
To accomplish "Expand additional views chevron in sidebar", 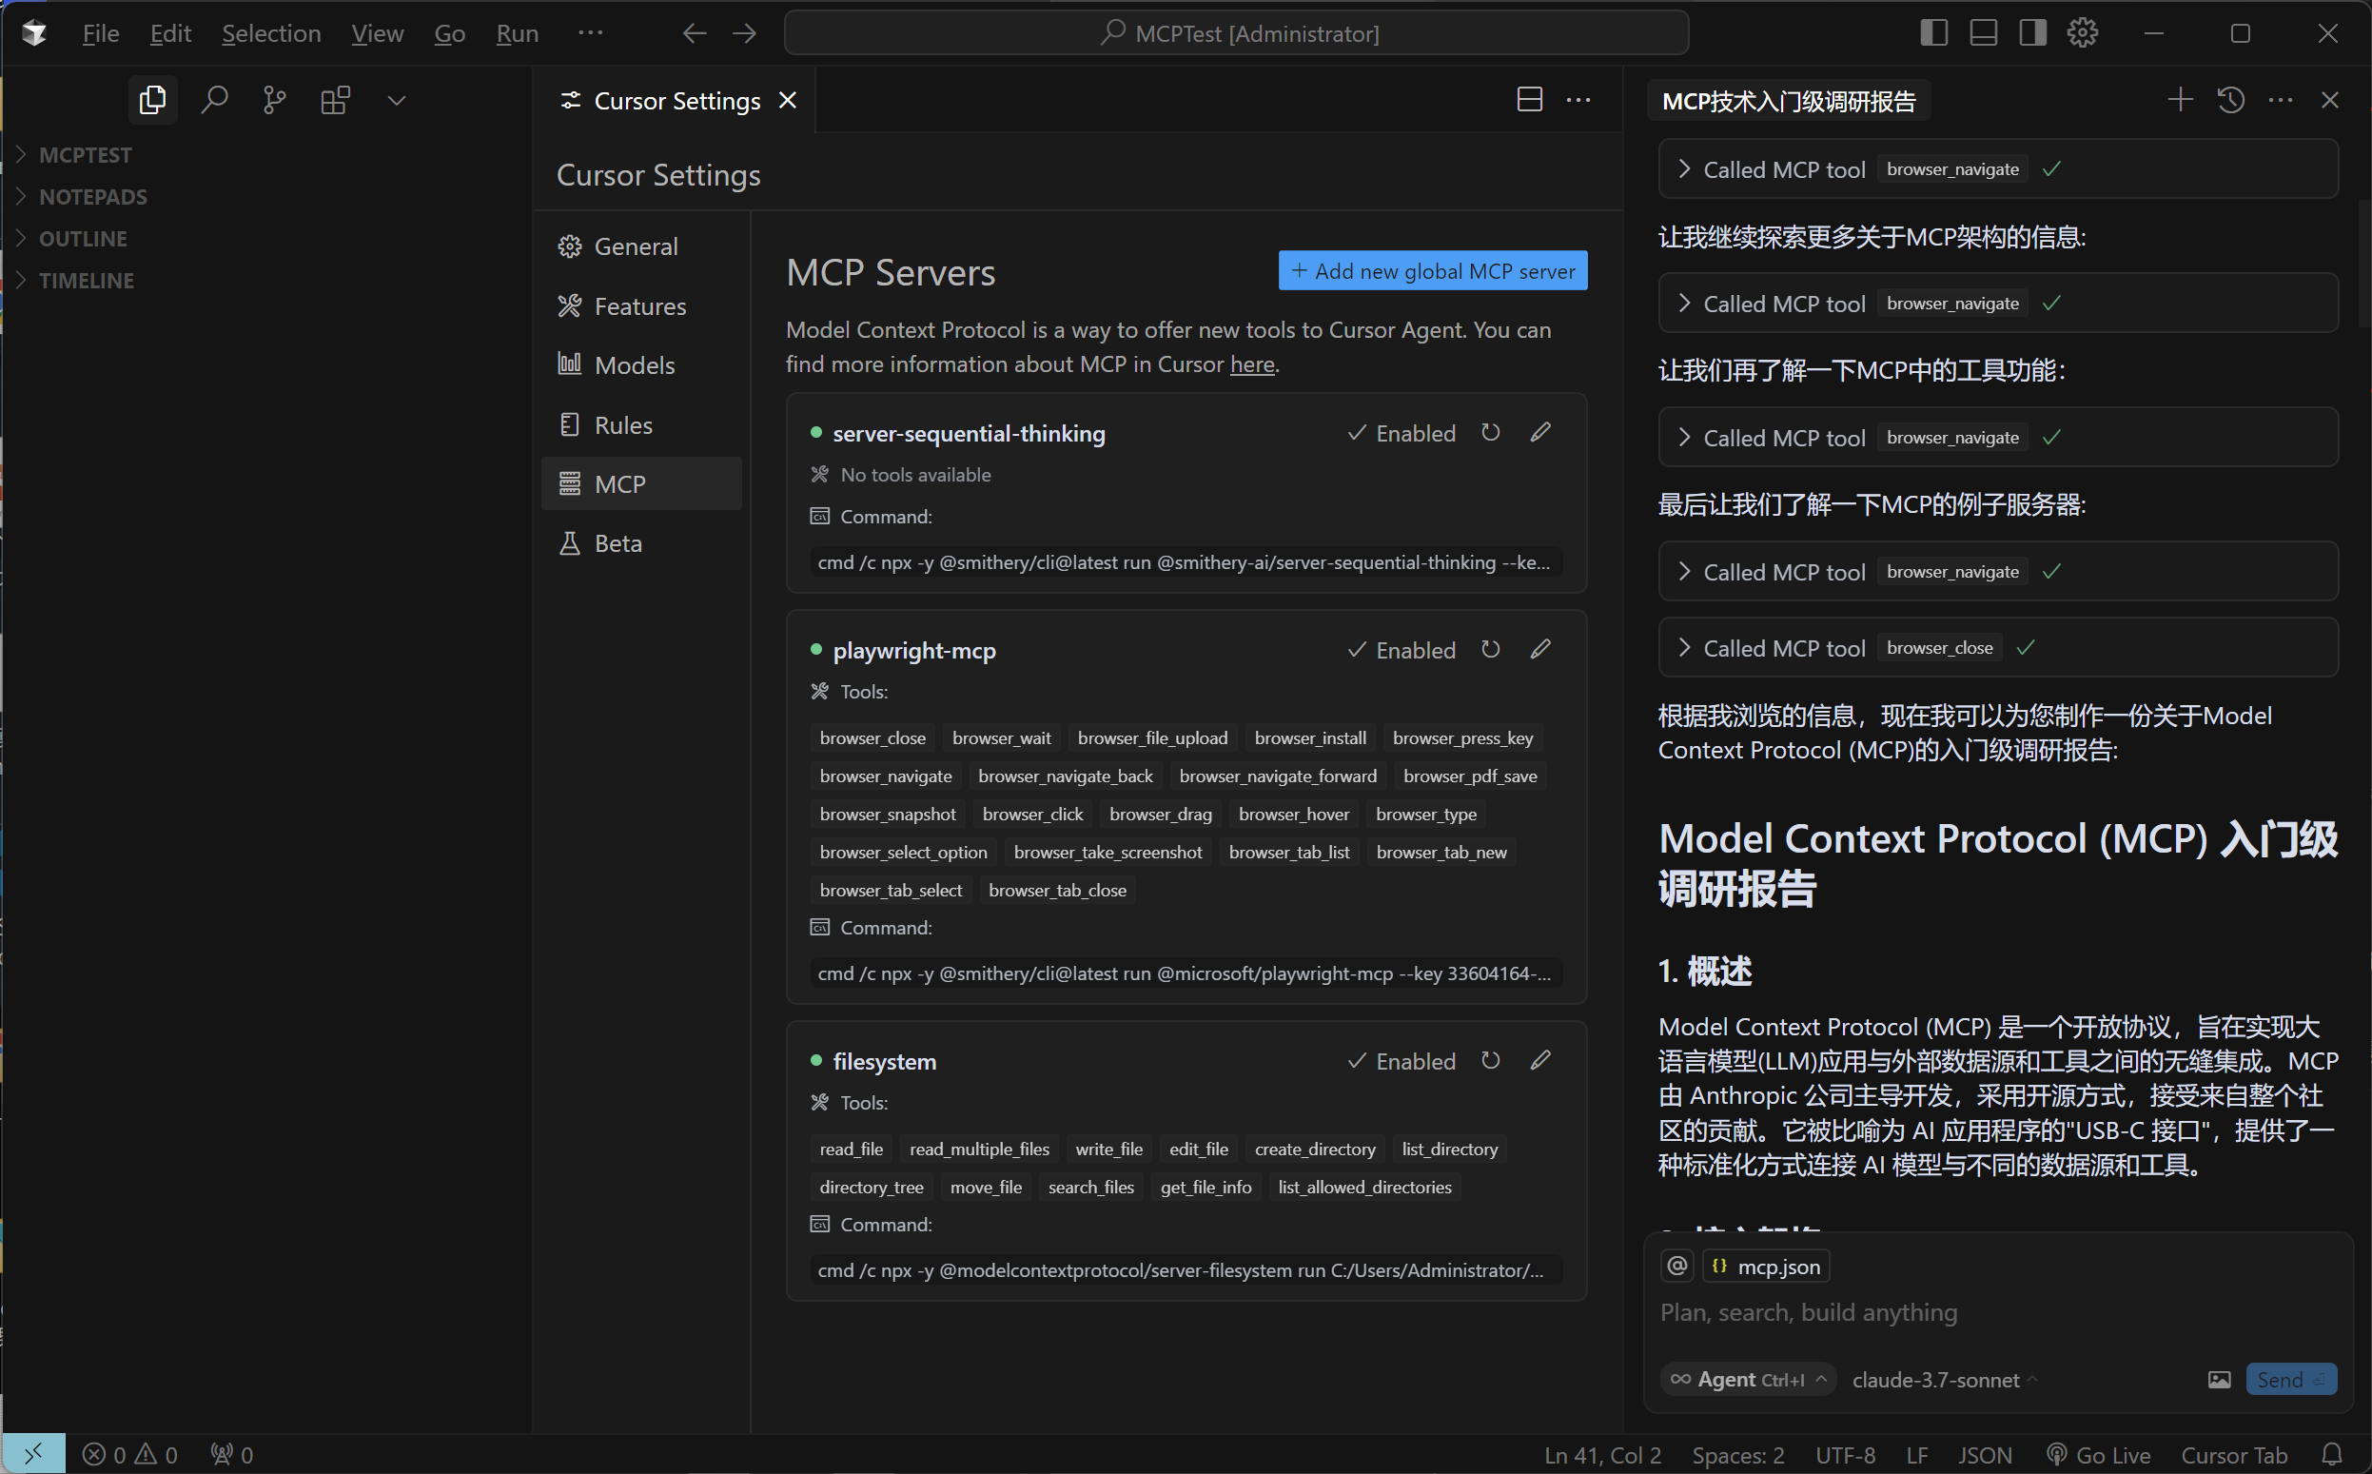I will coord(396,99).
